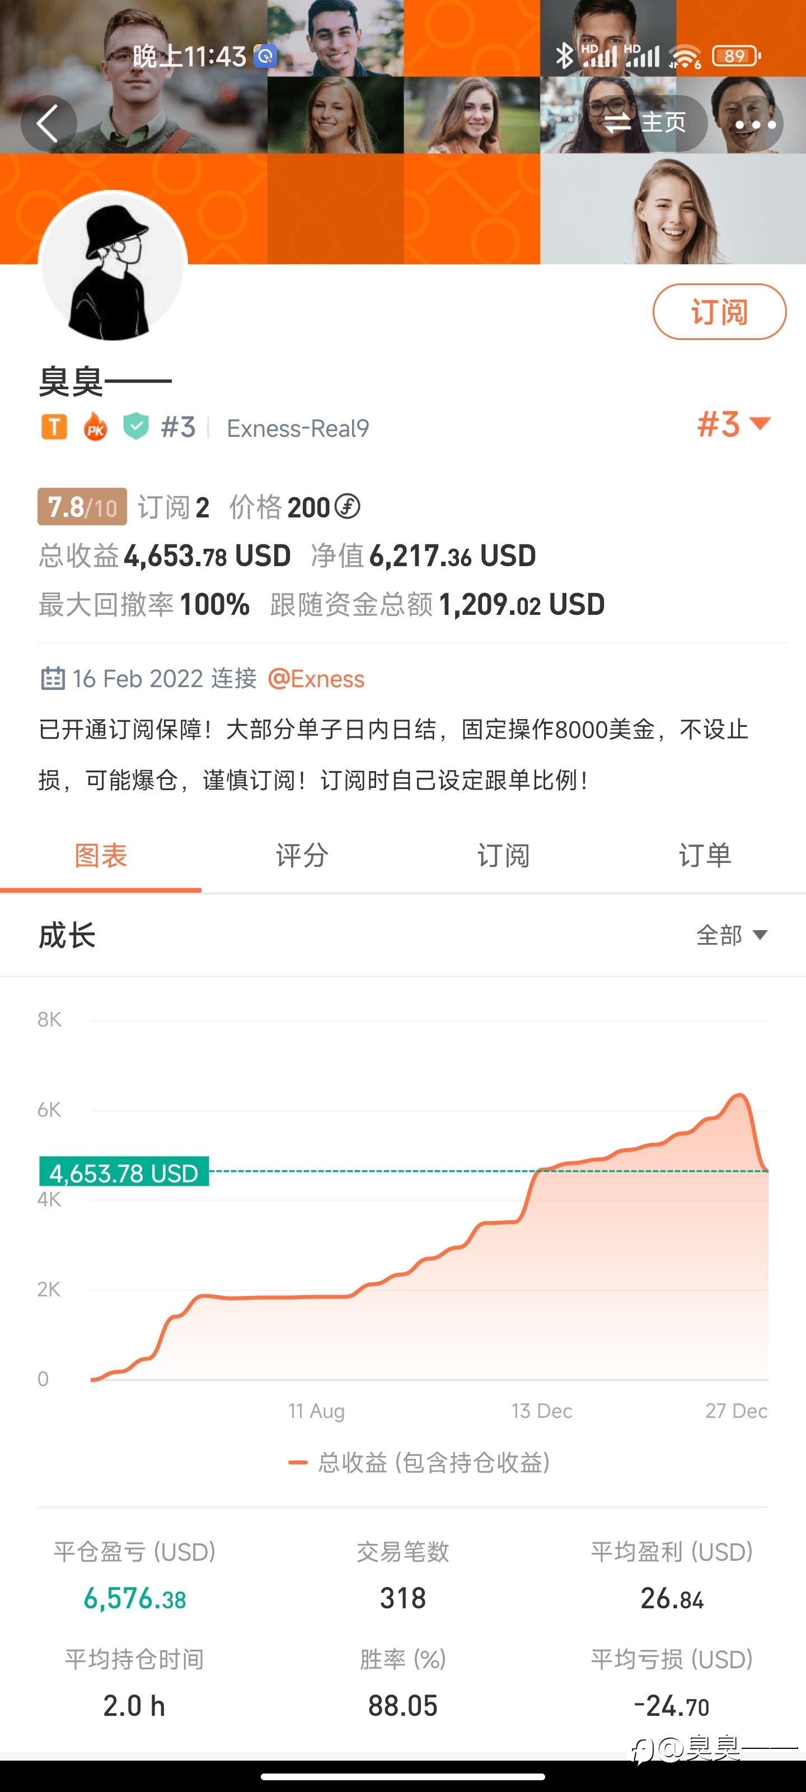Image resolution: width=806 pixels, height=1792 pixels.
Task: Switch to the 订单 orders tab
Action: (x=705, y=856)
